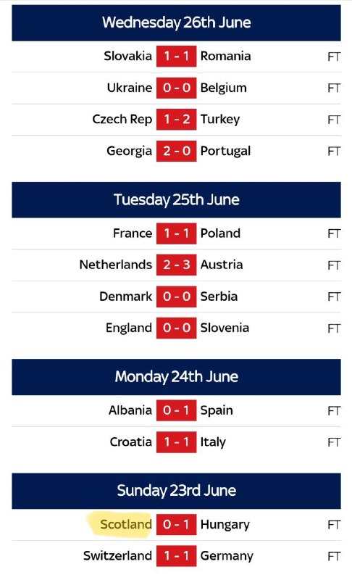Click the England team name

point(128,328)
